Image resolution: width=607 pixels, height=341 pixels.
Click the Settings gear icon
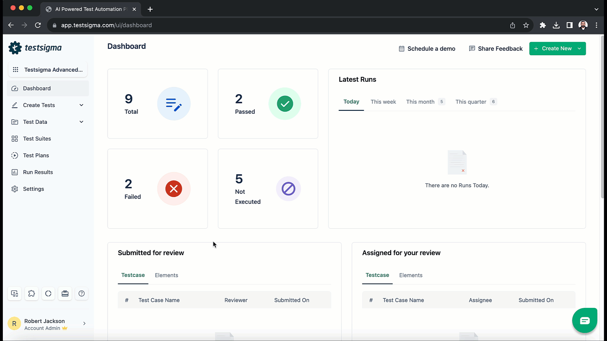[15, 188]
